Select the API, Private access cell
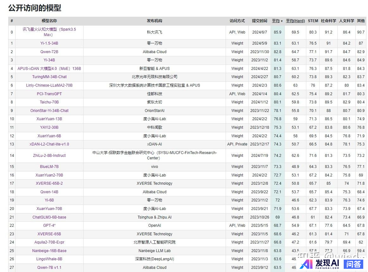 pos(237,144)
